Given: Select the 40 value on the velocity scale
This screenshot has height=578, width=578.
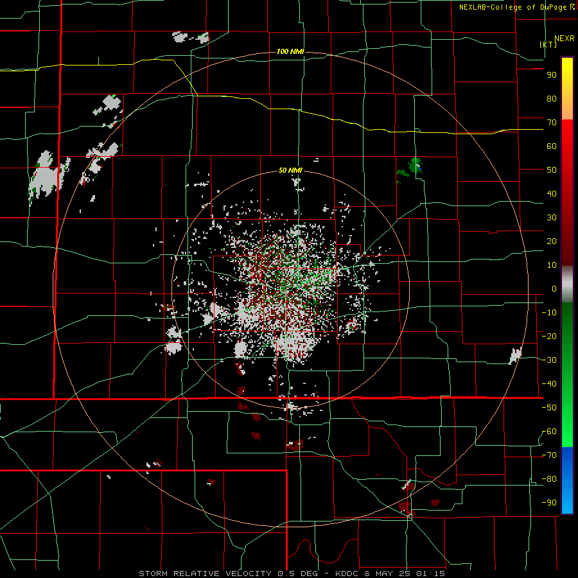Looking at the screenshot, I should point(552,193).
